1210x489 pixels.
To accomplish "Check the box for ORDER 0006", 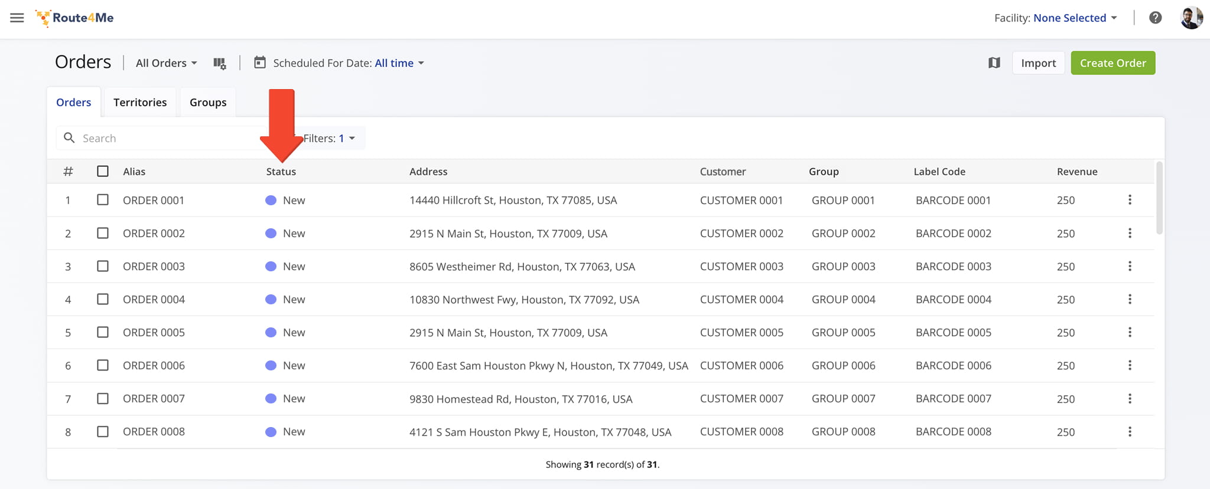I will [x=103, y=365].
